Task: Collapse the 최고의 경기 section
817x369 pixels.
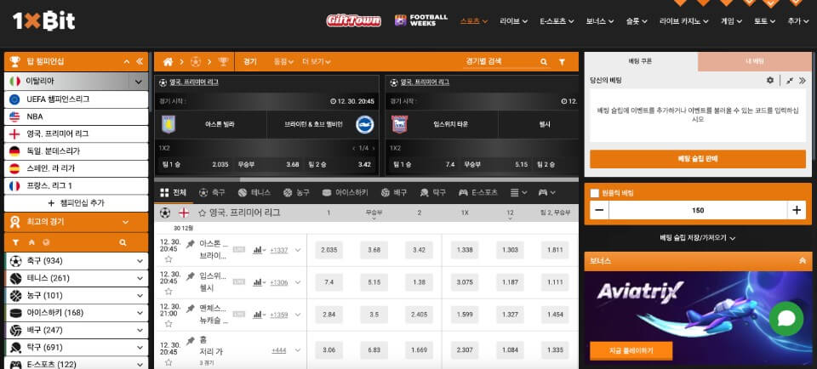Action: (126, 222)
